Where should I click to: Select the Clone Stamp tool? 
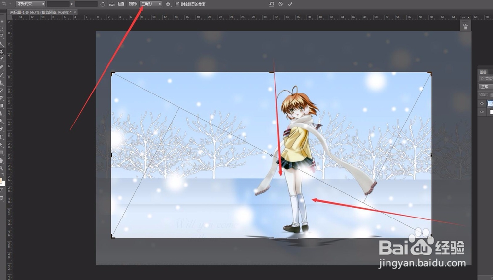coord(2,83)
